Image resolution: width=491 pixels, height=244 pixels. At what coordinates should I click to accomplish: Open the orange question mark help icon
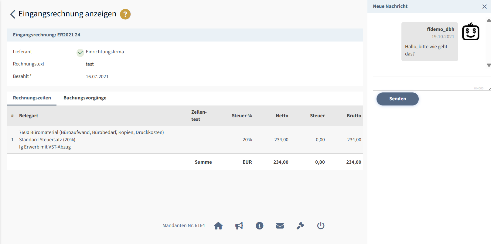click(x=125, y=14)
